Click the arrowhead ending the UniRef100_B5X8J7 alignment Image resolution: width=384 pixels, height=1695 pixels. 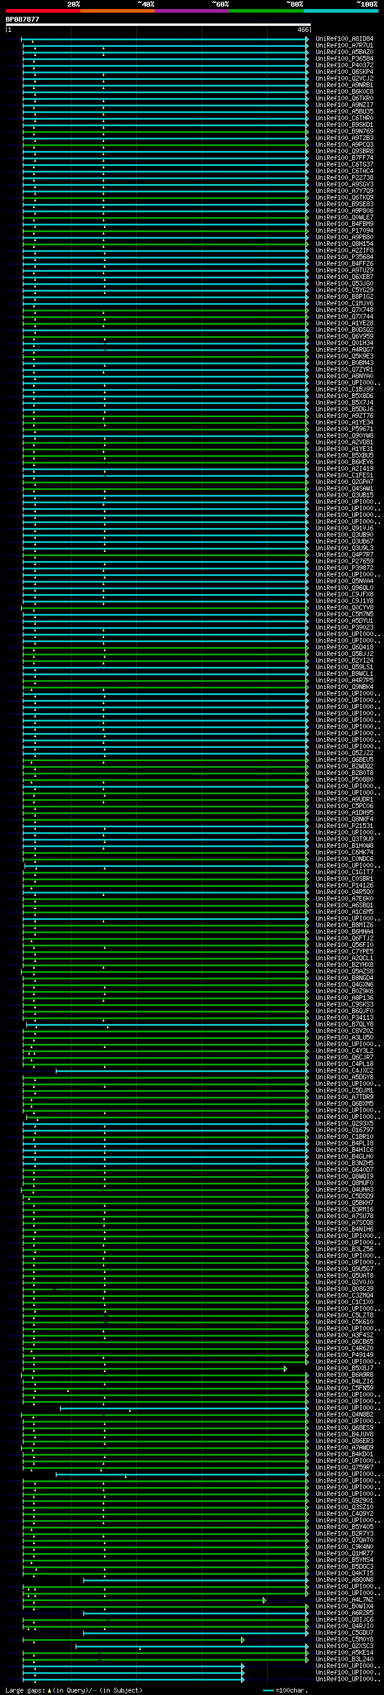(286, 1369)
